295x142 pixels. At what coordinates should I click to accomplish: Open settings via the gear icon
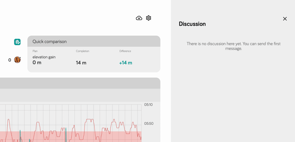(x=149, y=18)
